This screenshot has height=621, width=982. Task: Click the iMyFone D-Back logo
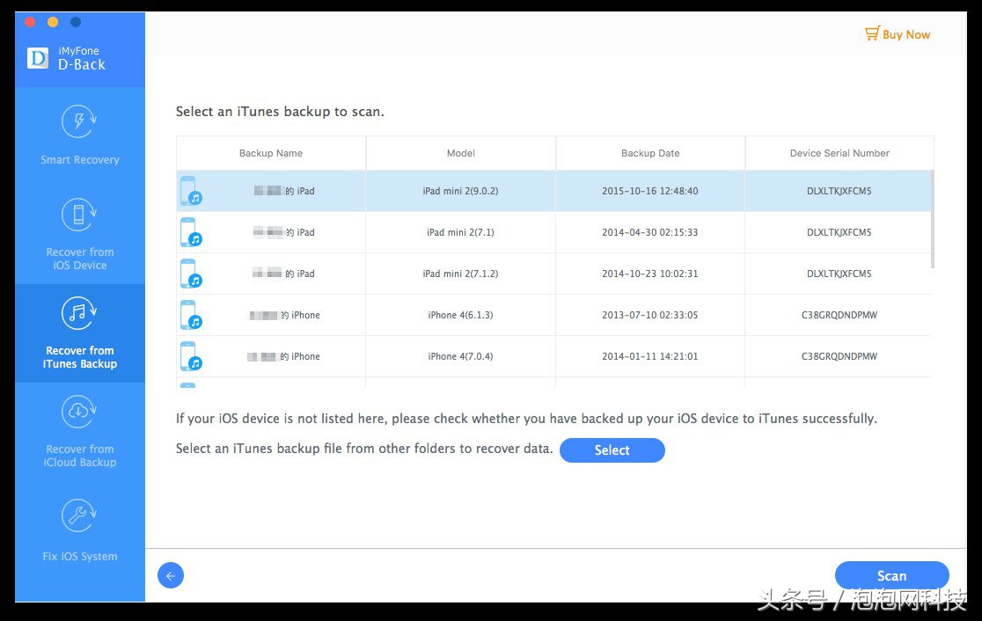tap(38, 58)
